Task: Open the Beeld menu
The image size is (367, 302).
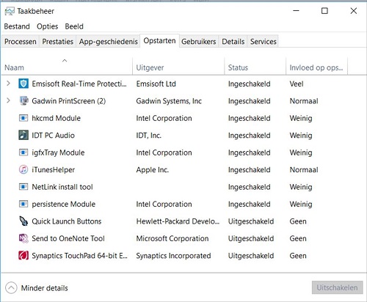Action: tap(74, 26)
